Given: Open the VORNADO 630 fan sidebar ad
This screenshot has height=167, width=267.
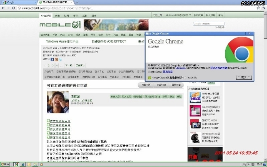Looking at the screenshot, I should (x=205, y=137).
